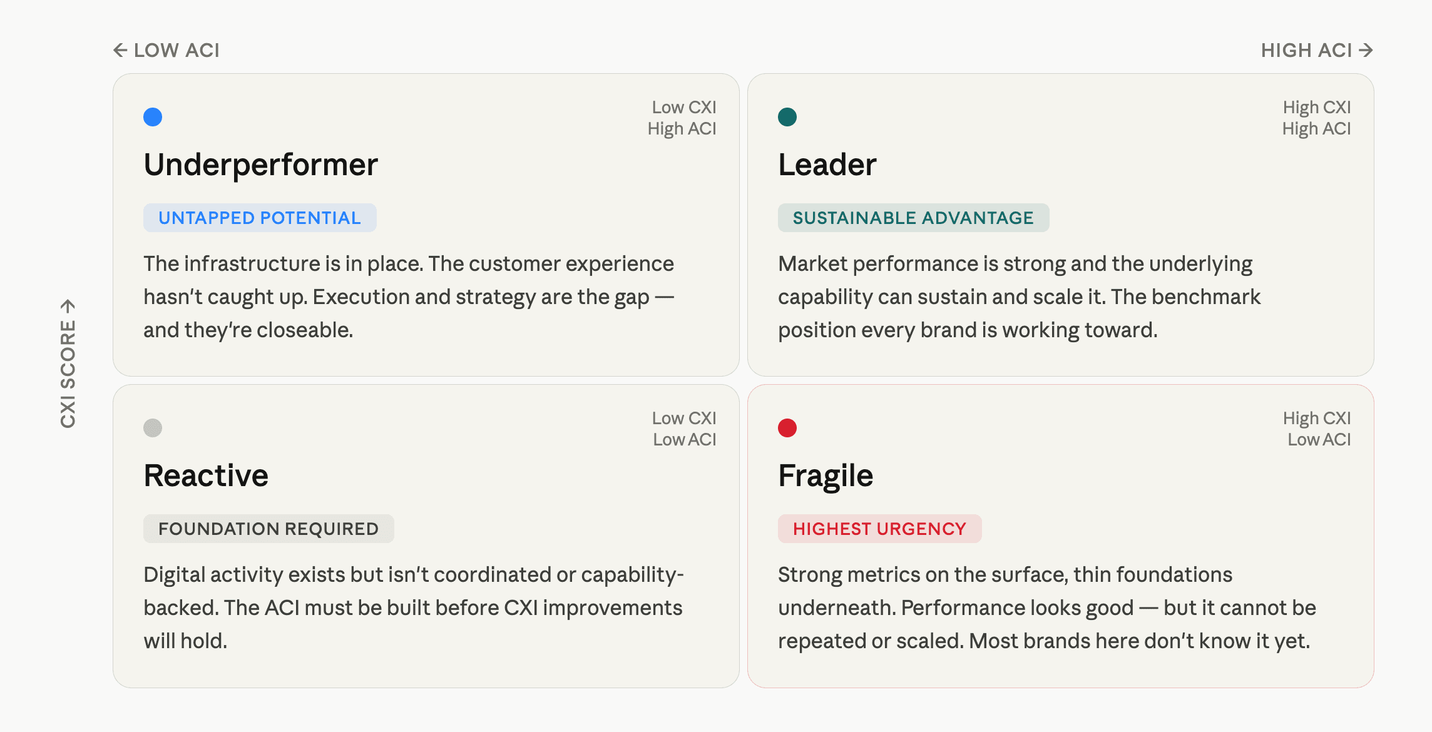This screenshot has width=1432, height=732.
Task: Click the right arrow beside HIGH ACI
Action: 1366,50
